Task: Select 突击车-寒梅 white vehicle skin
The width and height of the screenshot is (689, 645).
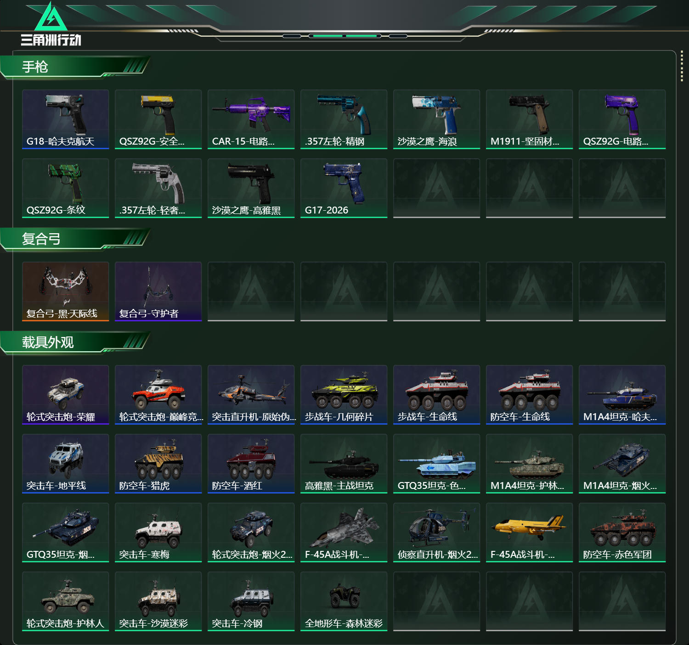Action: coord(158,533)
